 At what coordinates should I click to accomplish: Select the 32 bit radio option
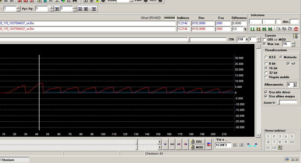266,73
